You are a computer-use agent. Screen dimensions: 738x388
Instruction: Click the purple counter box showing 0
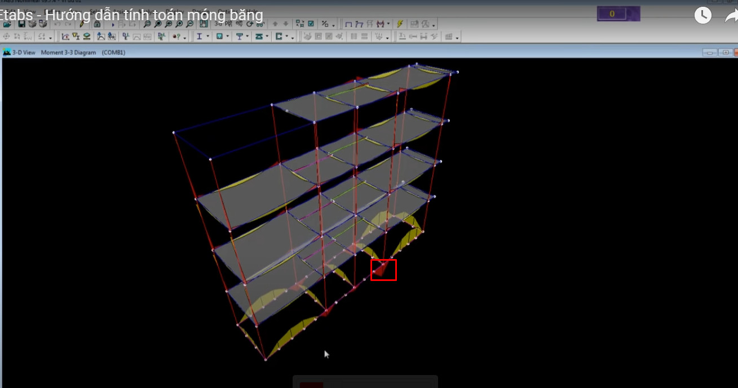coord(612,14)
